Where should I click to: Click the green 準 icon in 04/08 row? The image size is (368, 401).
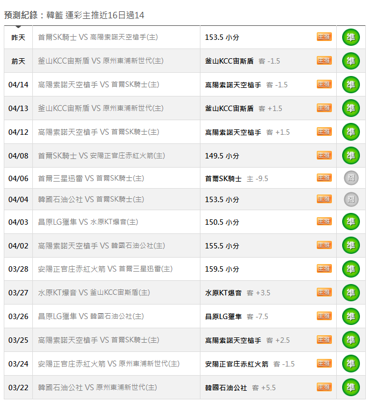click(351, 155)
